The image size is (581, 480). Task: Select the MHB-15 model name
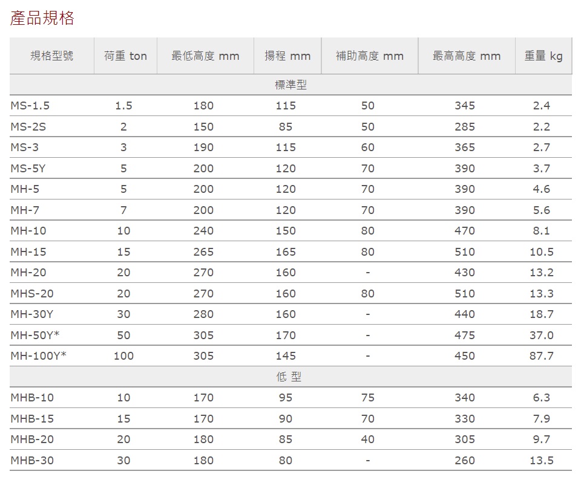[x=32, y=419]
